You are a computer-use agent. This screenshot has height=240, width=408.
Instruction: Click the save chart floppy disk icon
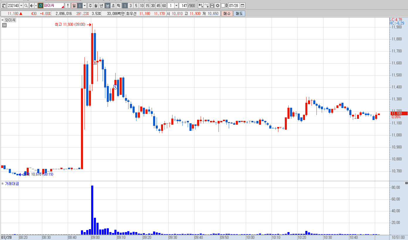[x=212, y=6]
